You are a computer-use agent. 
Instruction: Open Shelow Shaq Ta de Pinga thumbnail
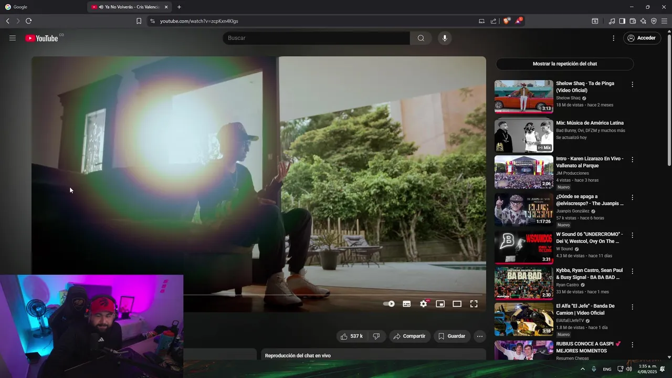[x=523, y=97]
